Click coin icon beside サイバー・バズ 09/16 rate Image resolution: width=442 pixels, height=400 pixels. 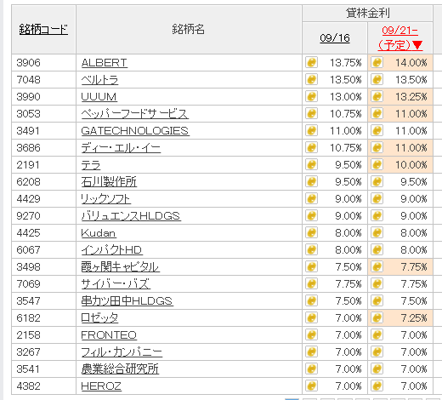(311, 283)
